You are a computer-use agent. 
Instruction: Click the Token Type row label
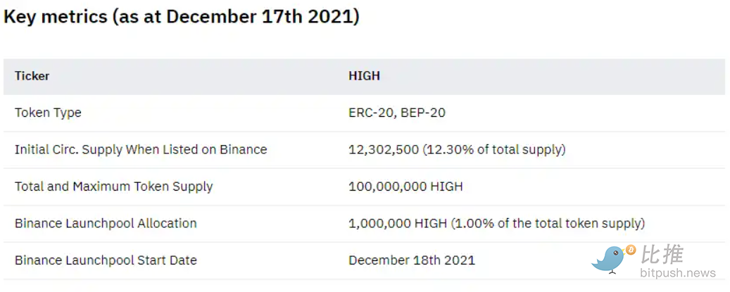pyautogui.click(x=48, y=113)
